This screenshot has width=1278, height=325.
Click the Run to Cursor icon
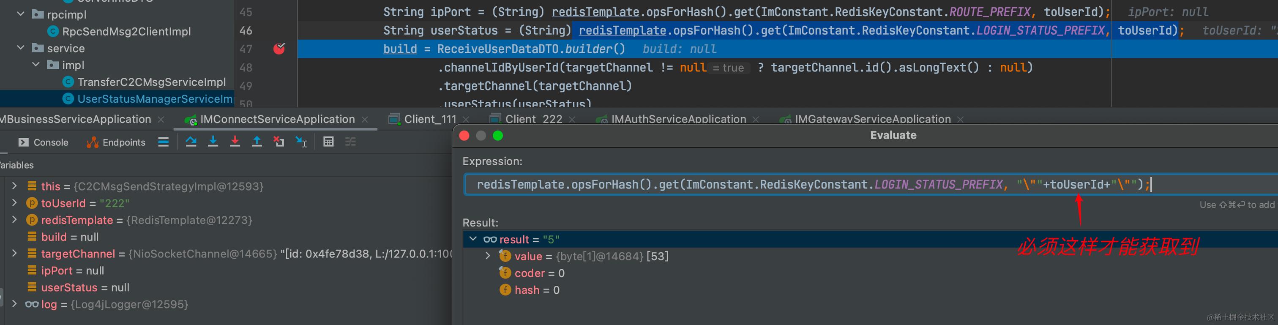300,142
